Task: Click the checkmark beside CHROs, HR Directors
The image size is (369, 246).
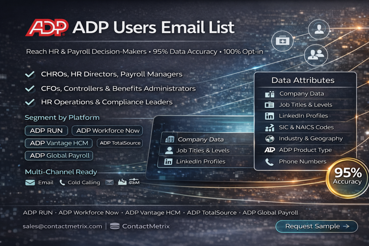Action: coord(30,75)
